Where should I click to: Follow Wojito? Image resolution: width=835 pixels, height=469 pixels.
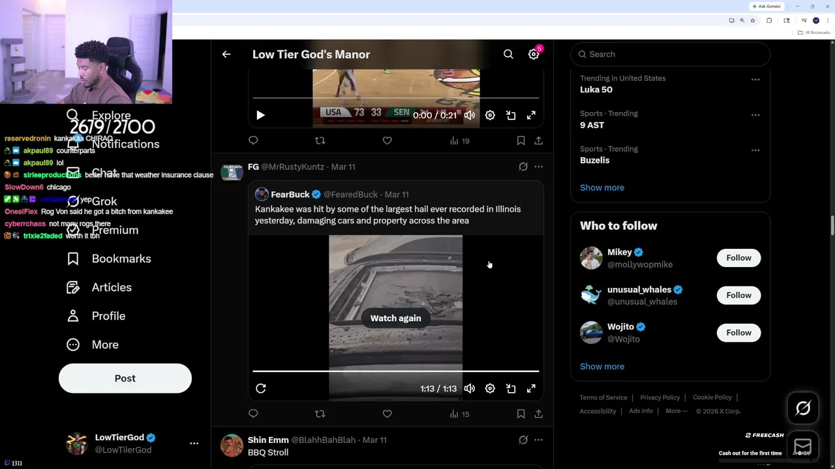[738, 333]
